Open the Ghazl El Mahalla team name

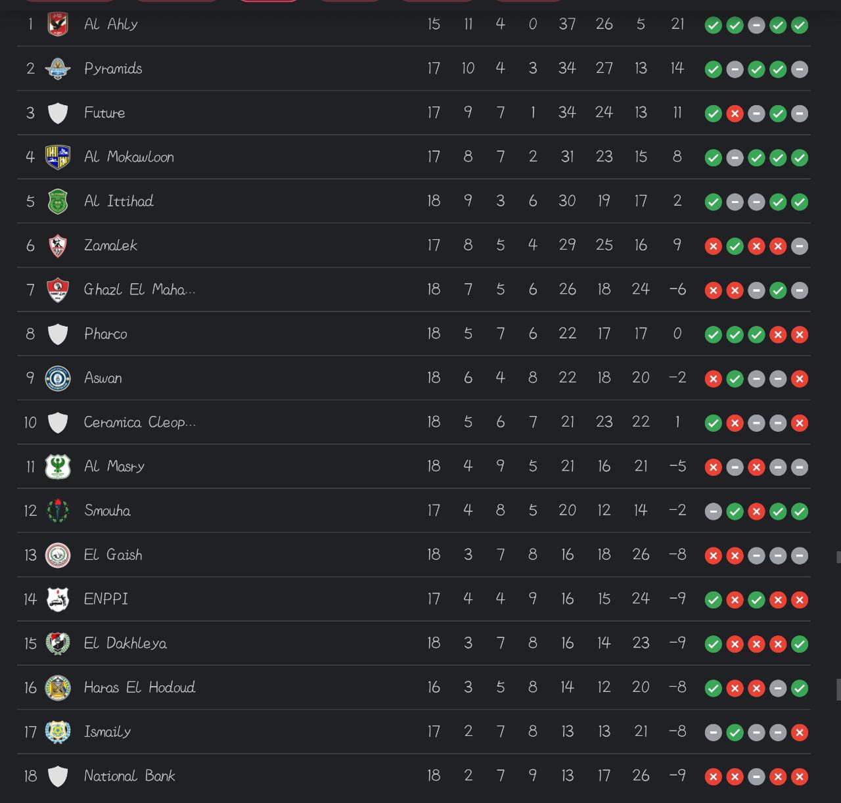139,290
